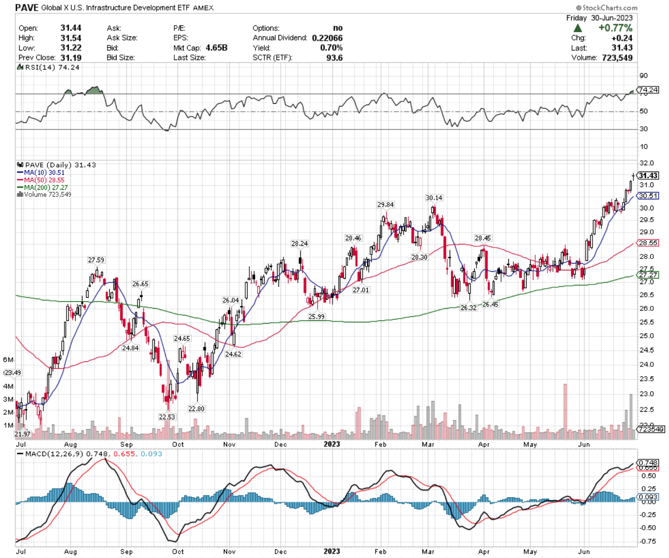
Task: Click the 28.45 price label
Action: pyautogui.click(x=483, y=238)
